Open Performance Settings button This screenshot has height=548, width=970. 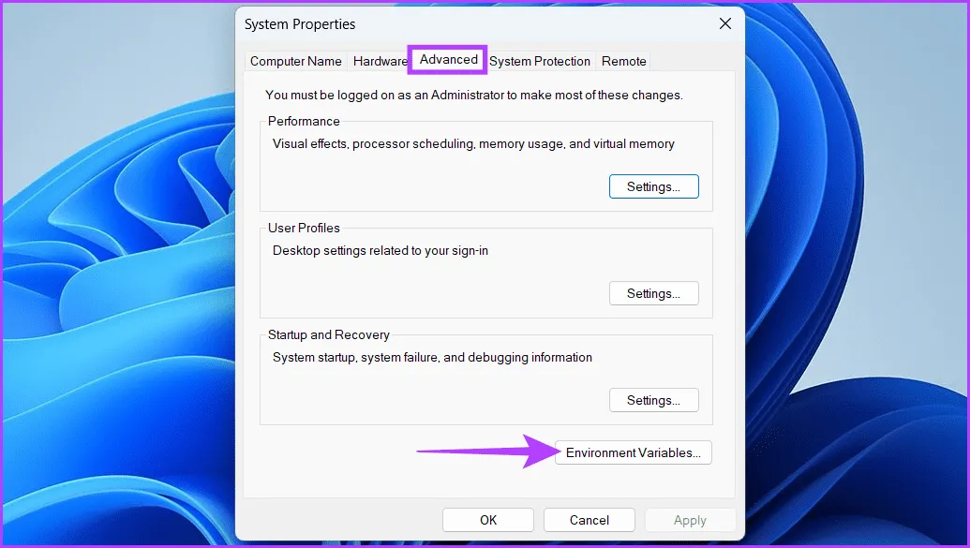(x=654, y=186)
